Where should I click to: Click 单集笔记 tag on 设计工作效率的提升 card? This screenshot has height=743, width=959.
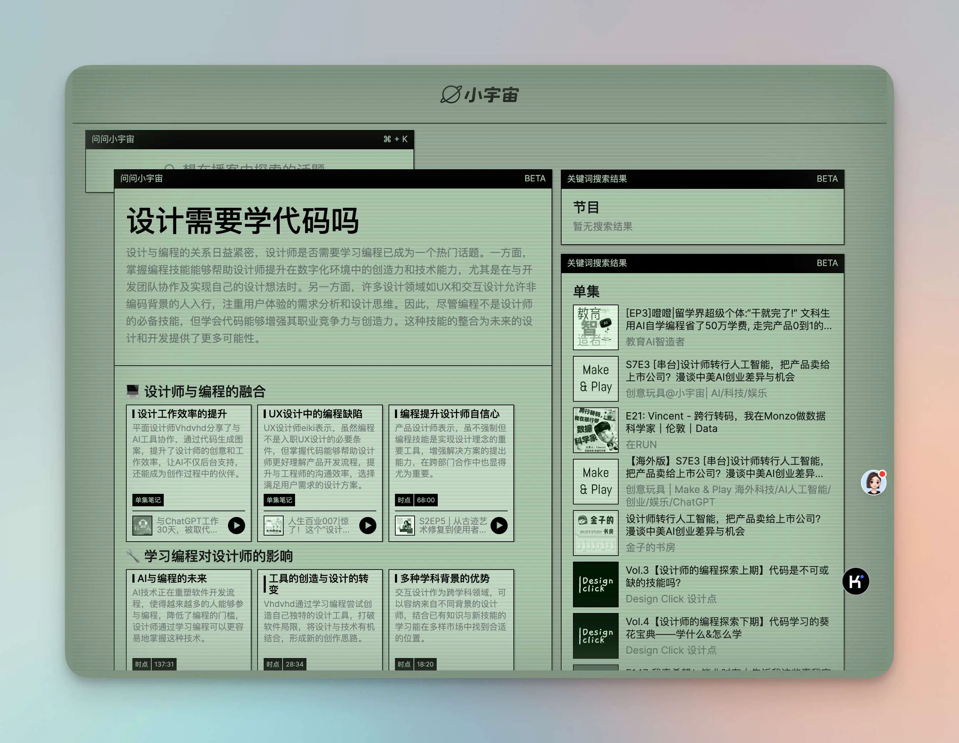click(148, 499)
